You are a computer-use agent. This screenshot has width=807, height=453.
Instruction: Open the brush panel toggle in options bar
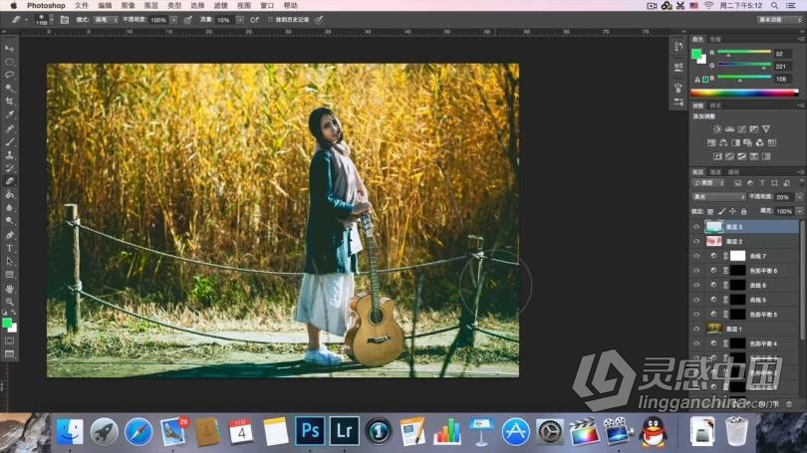65,20
